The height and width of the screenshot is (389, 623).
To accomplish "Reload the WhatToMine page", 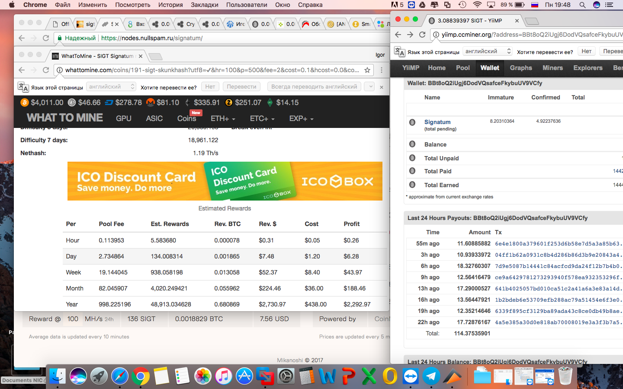I will (x=46, y=70).
